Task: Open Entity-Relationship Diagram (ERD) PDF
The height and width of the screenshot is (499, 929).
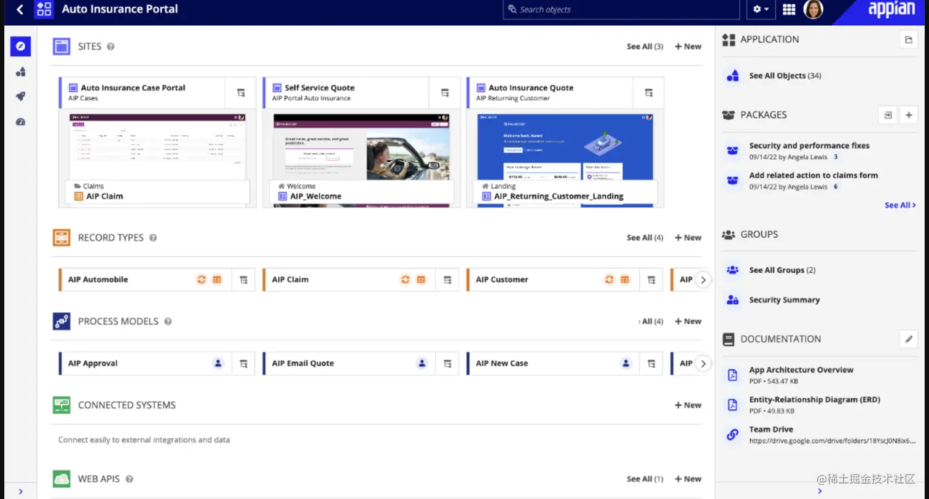Action: coord(815,399)
